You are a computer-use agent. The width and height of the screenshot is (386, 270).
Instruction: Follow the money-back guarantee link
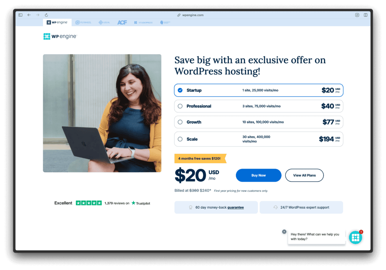[x=235, y=208]
